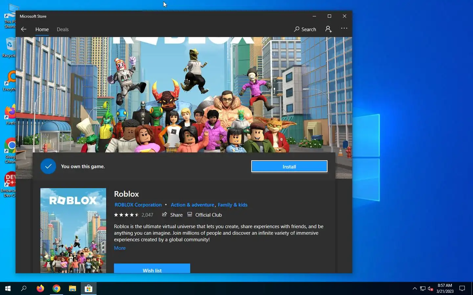473x295 pixels.
Task: Show hidden tray icons chevron
Action: coord(415,288)
